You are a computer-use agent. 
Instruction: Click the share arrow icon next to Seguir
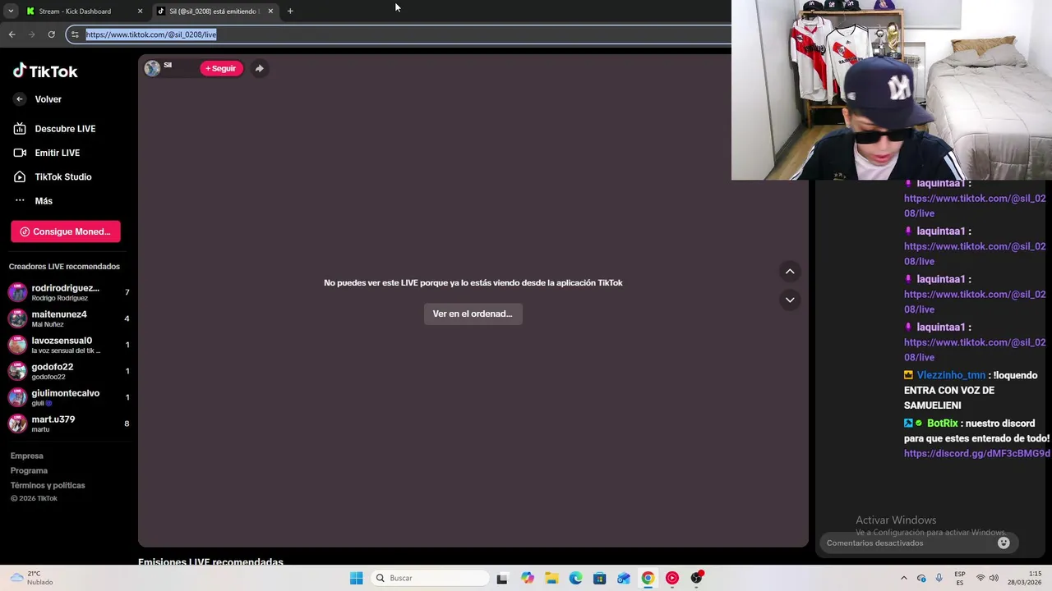click(259, 68)
